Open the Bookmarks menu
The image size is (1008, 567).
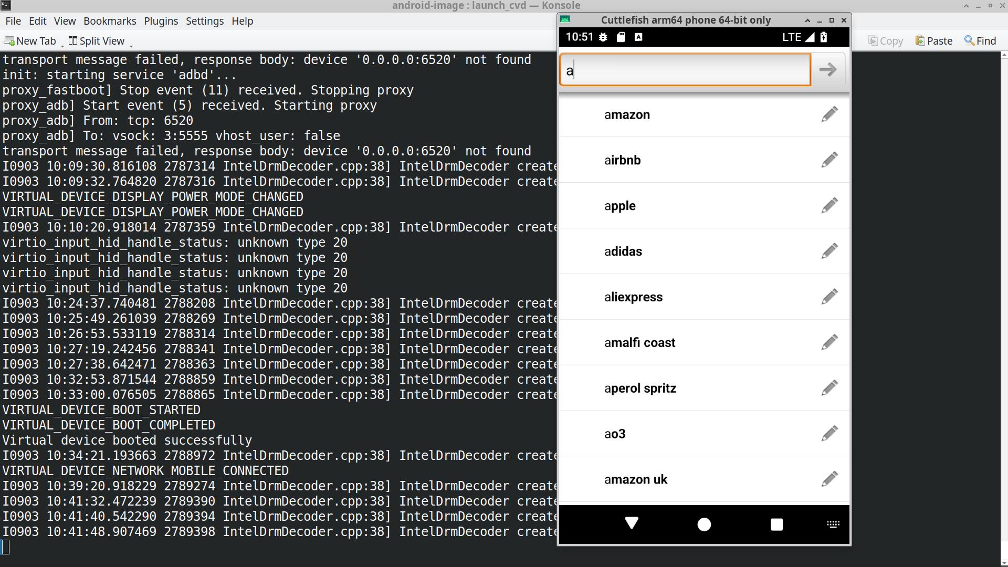pos(110,21)
